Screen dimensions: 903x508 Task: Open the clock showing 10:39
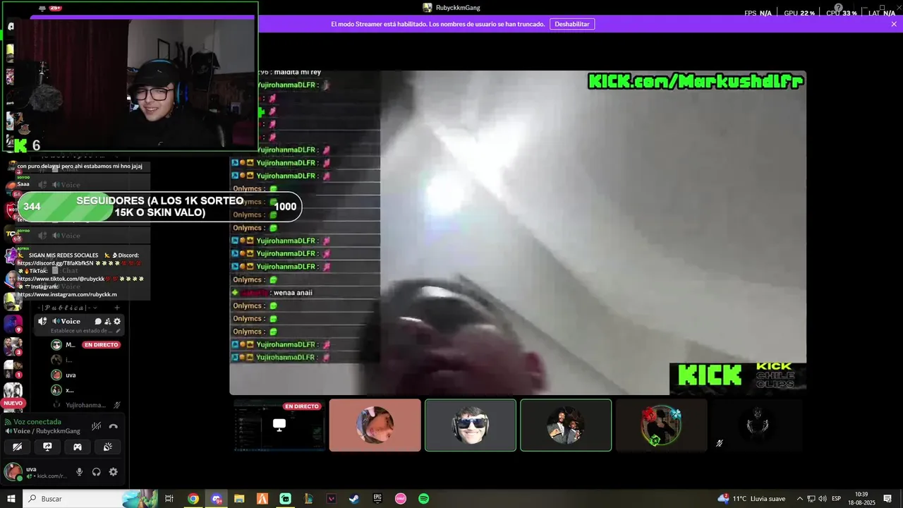tap(861, 499)
